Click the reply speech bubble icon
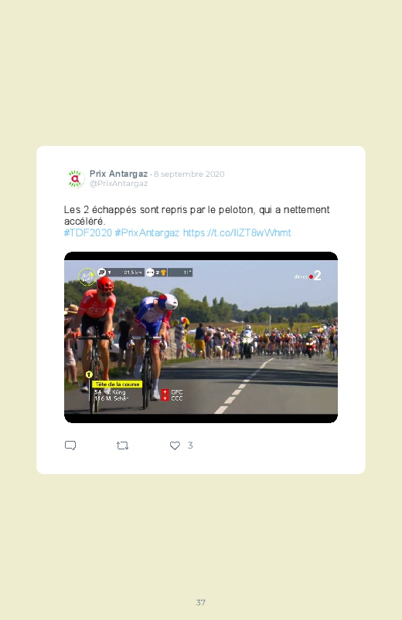The image size is (402, 620). click(x=70, y=446)
